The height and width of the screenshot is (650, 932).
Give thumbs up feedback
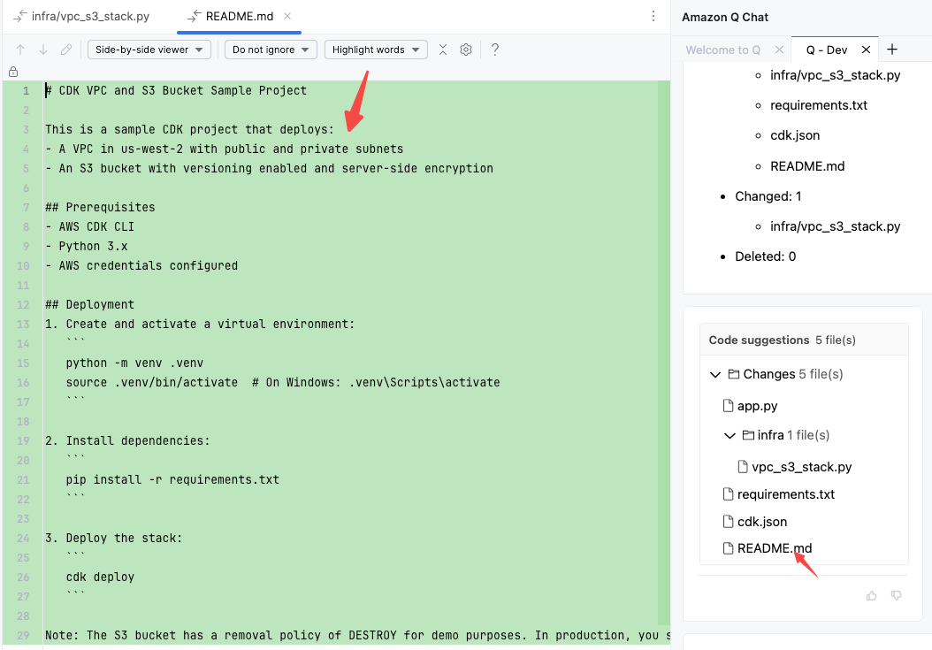pos(871,595)
